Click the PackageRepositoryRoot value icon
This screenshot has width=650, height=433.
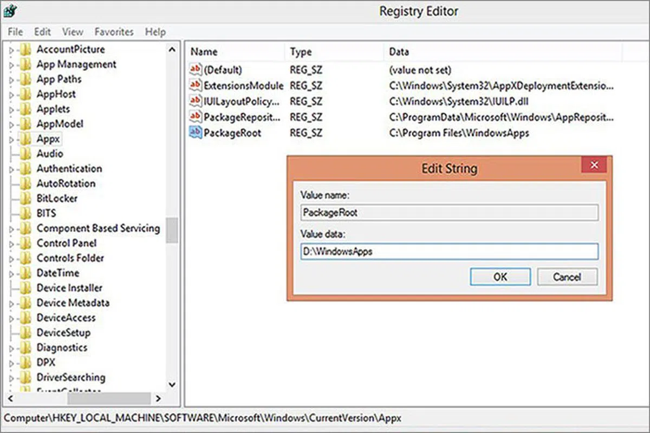(x=195, y=117)
